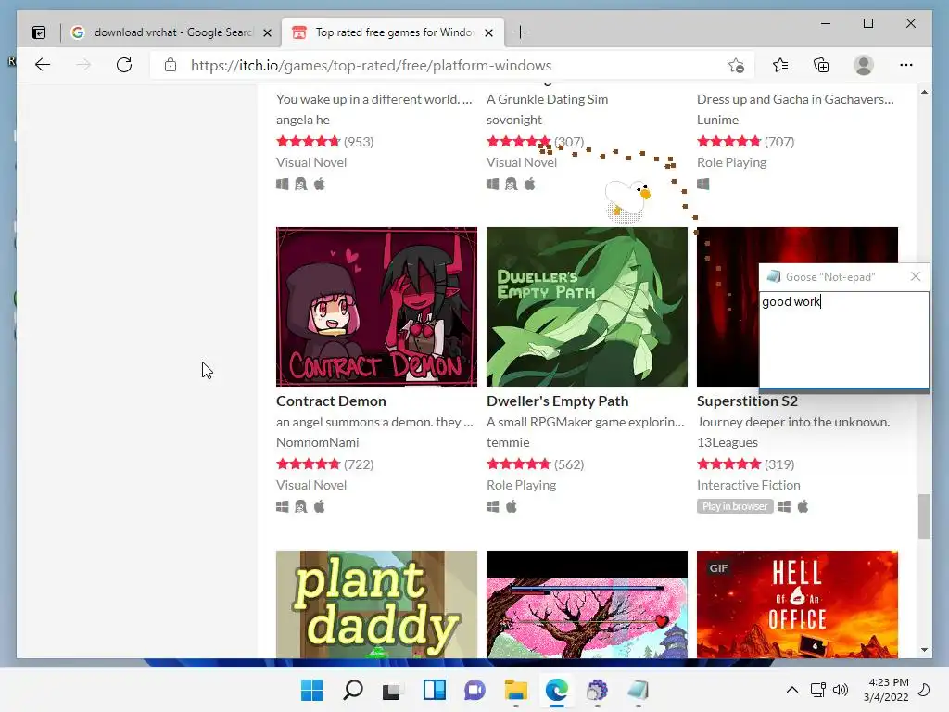Close the Top rated free games tab

pos(489,32)
